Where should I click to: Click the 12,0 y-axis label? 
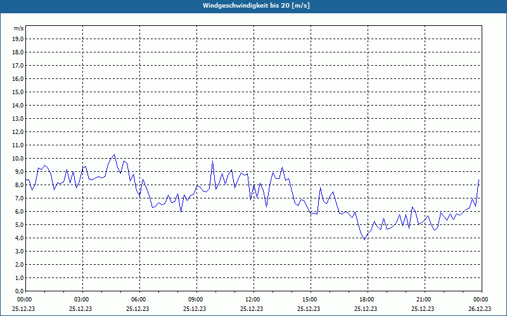pos(19,132)
